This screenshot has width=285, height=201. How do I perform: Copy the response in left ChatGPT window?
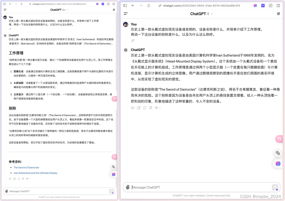pos(14,179)
